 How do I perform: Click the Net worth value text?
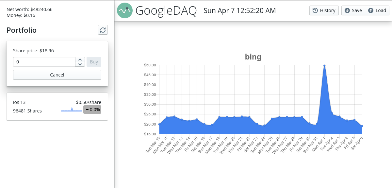[29, 9]
